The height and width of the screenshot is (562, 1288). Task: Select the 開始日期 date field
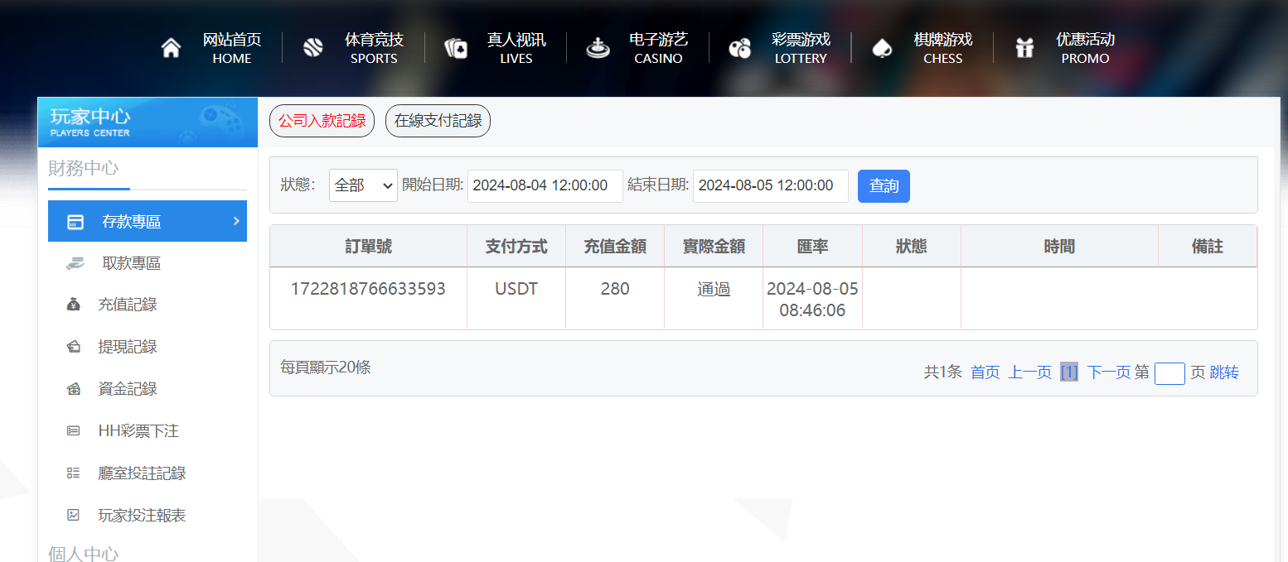point(545,185)
